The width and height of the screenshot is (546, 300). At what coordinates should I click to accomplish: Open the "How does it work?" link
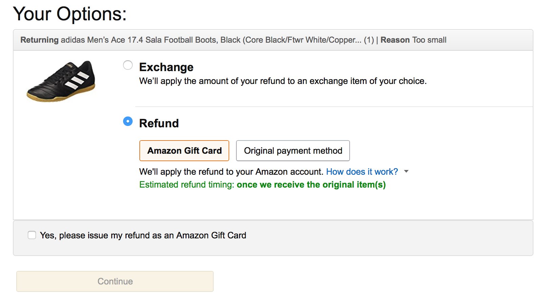(x=362, y=172)
